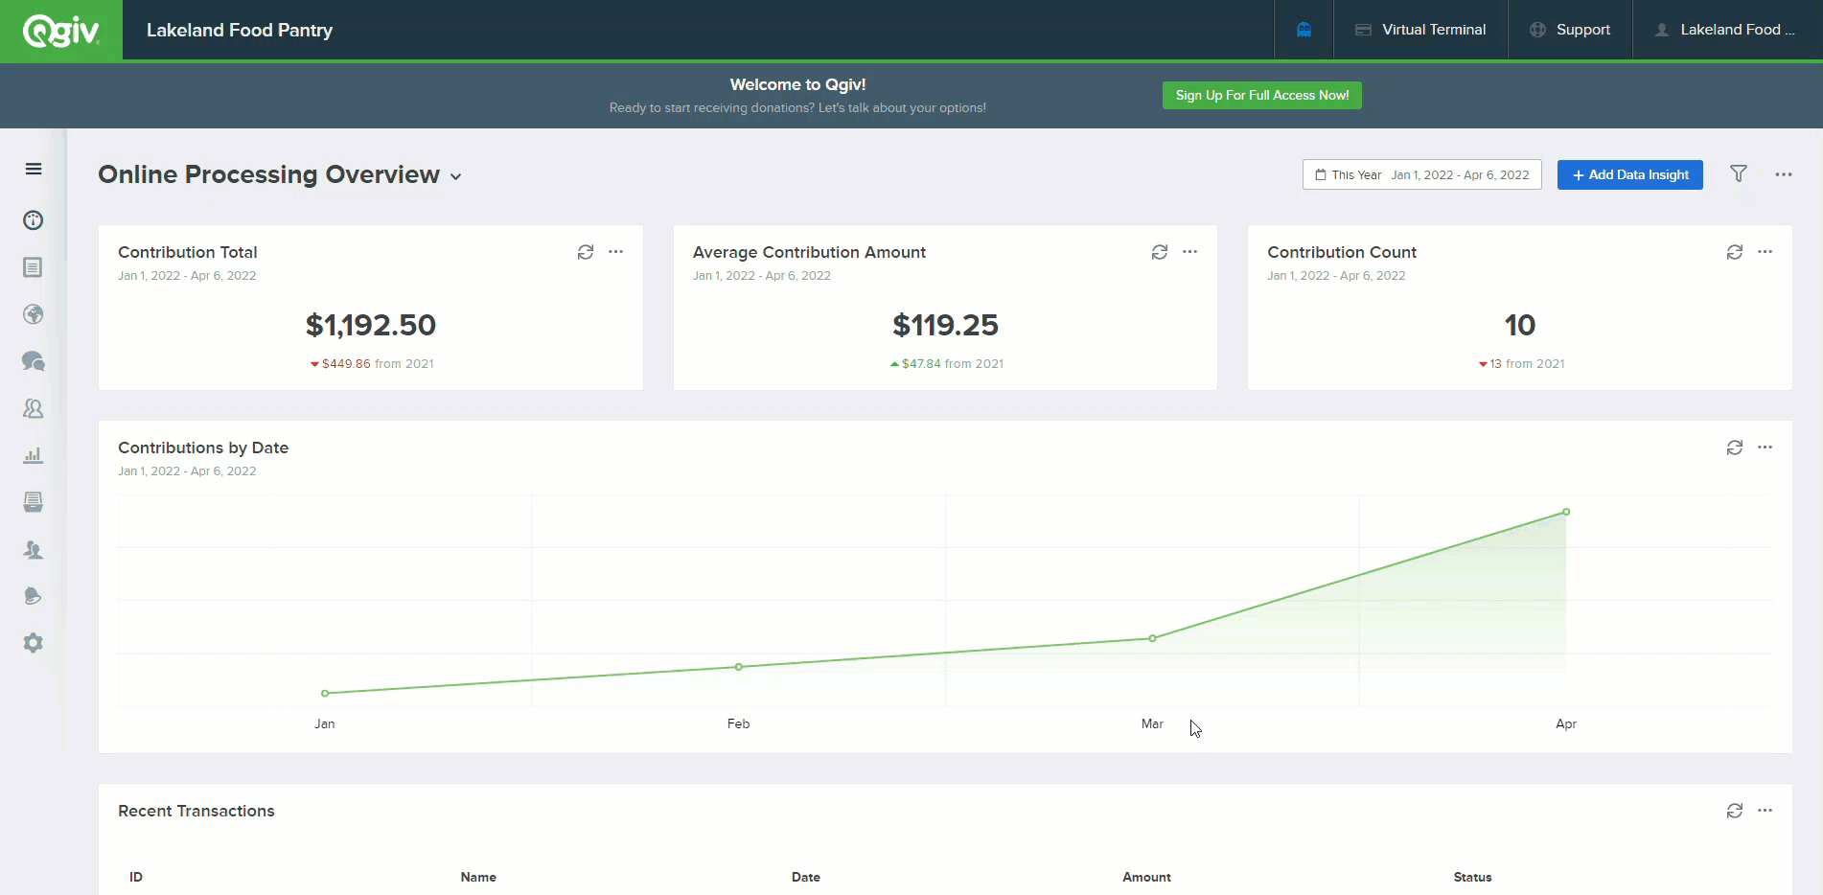Open the chat bubbles icon in sidebar
The height and width of the screenshot is (895, 1823).
click(34, 361)
